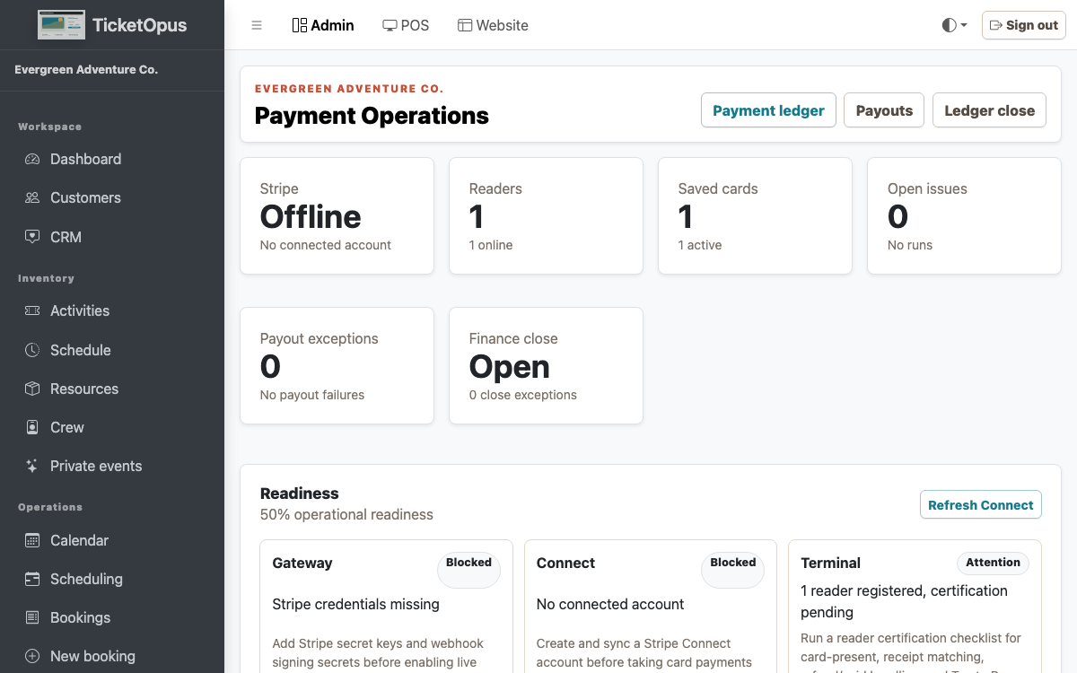Click the Stripe Offline status card

(337, 215)
